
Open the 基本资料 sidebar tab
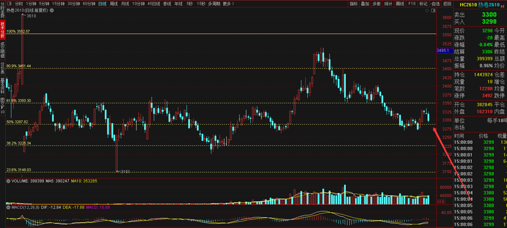(2, 86)
